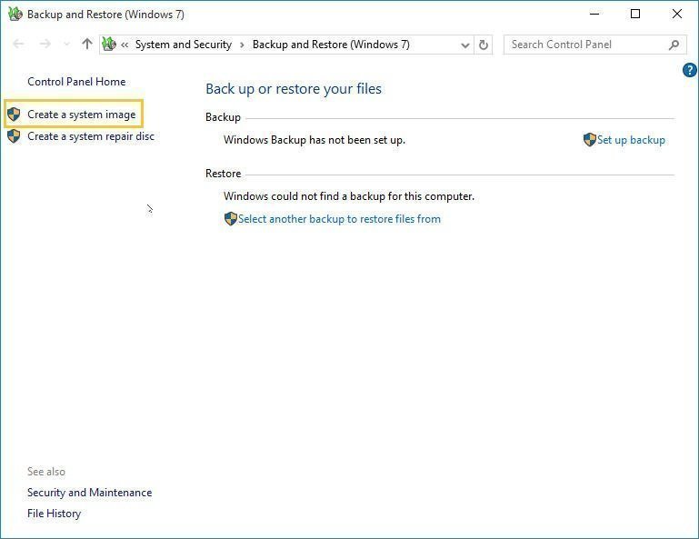The height and width of the screenshot is (539, 699).
Task: Click the shield icon beside system repair disc
Action: pyautogui.click(x=14, y=136)
